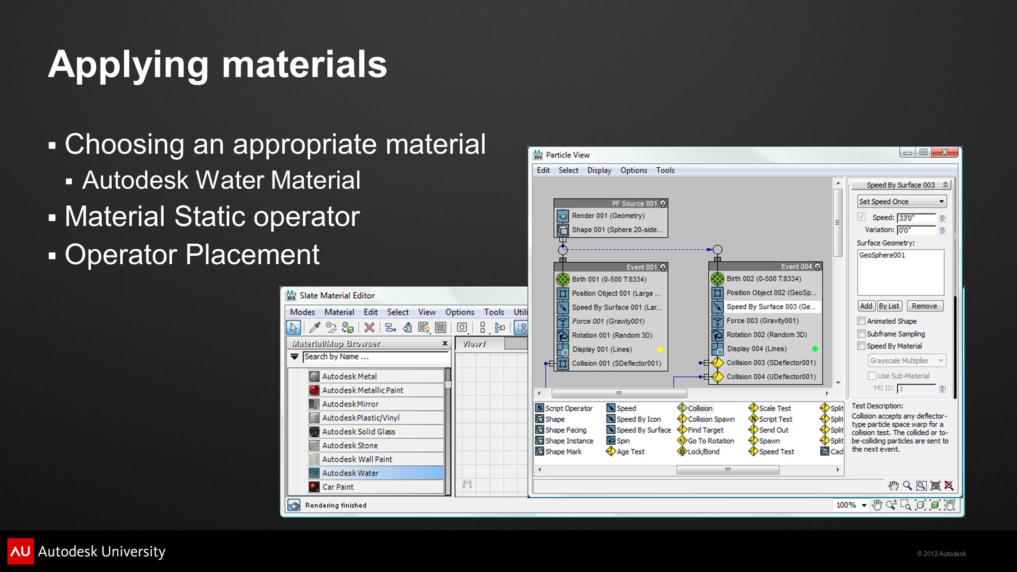Click yellow color dot on Display 001
This screenshot has height=572, width=1017.
(x=660, y=350)
